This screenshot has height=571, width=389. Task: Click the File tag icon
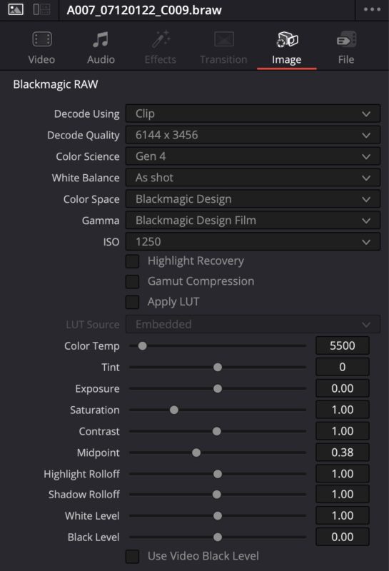pyautogui.click(x=346, y=39)
